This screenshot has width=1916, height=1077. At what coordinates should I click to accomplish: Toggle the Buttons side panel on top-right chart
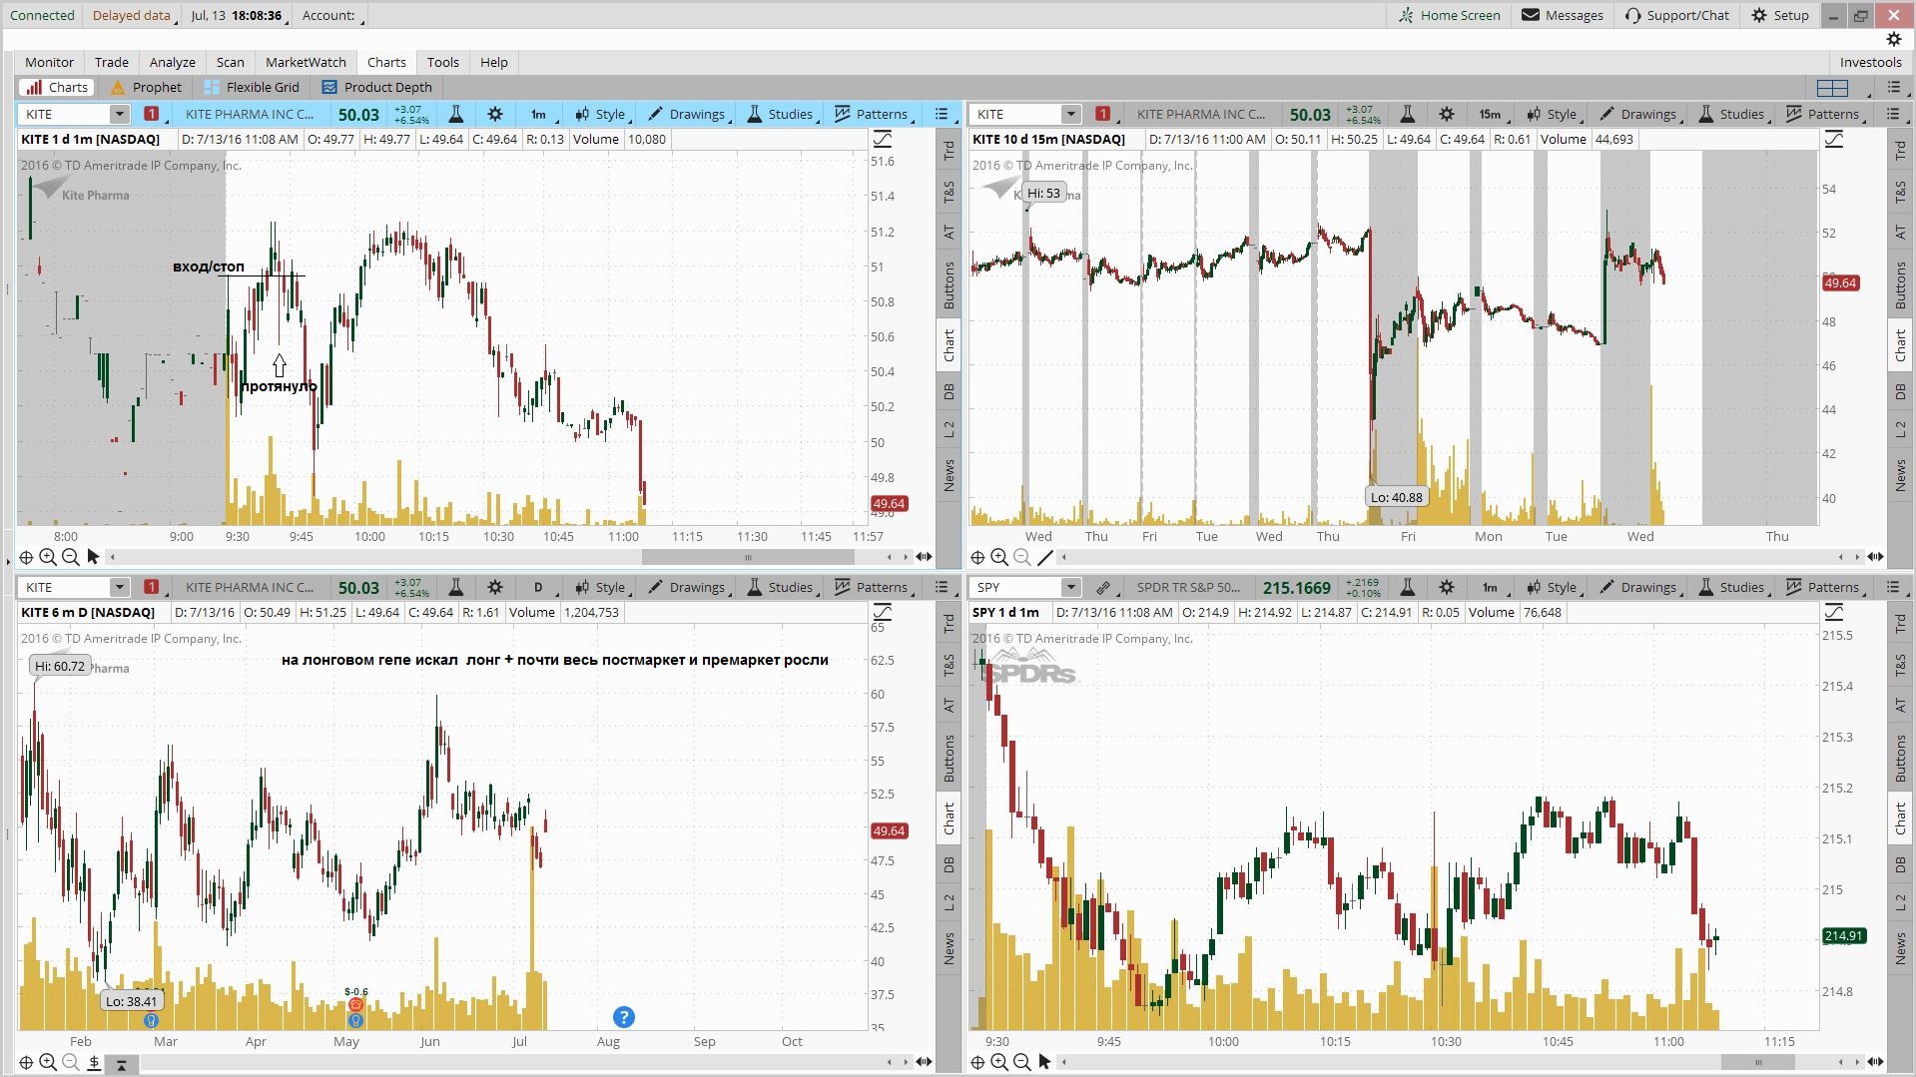[x=1900, y=285]
